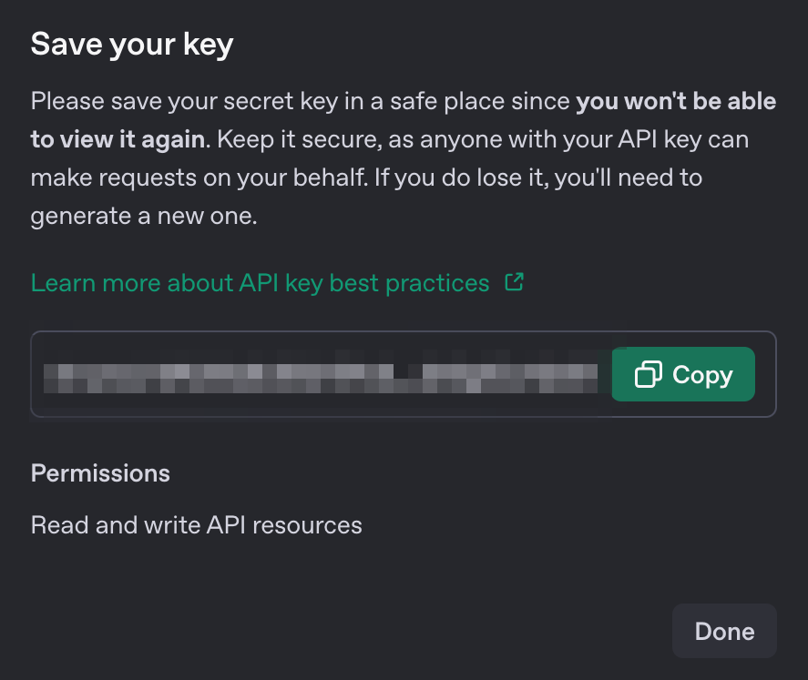Click the bolded warning text about viewing again

(x=674, y=101)
